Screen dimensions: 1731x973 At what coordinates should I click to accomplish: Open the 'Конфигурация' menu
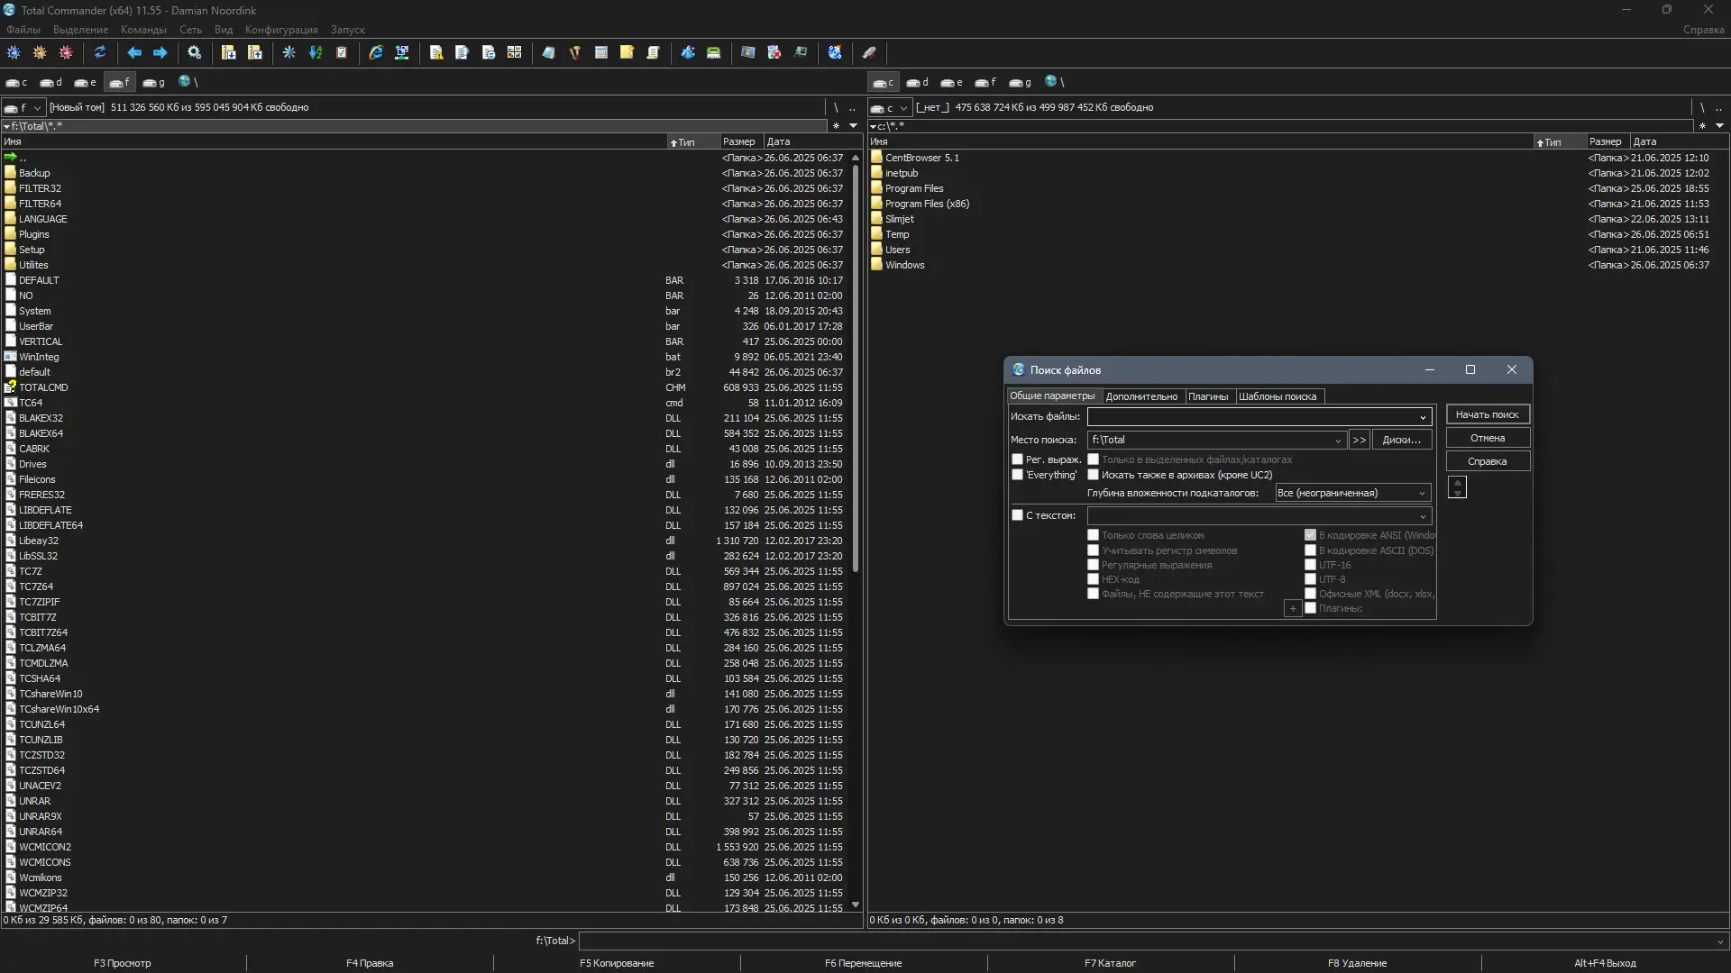coord(281,30)
